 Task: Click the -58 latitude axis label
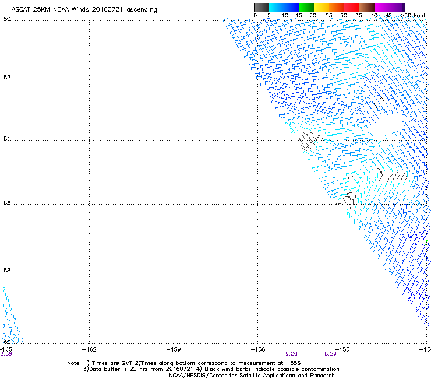coord(5,271)
